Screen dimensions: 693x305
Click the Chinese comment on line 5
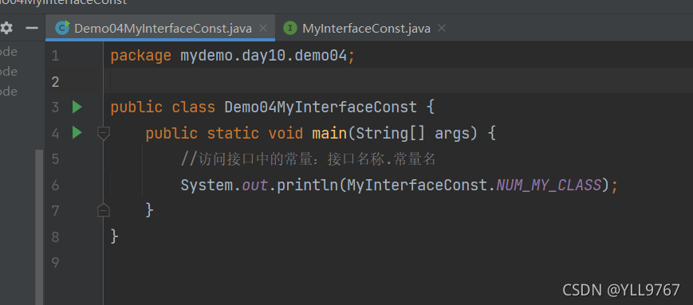tap(309, 159)
